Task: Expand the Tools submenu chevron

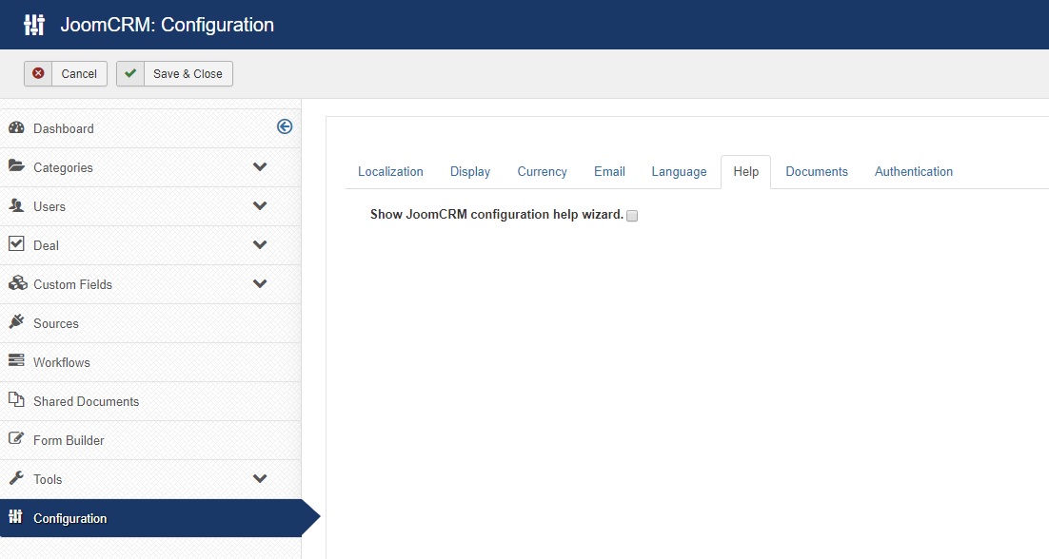Action: 260,478
